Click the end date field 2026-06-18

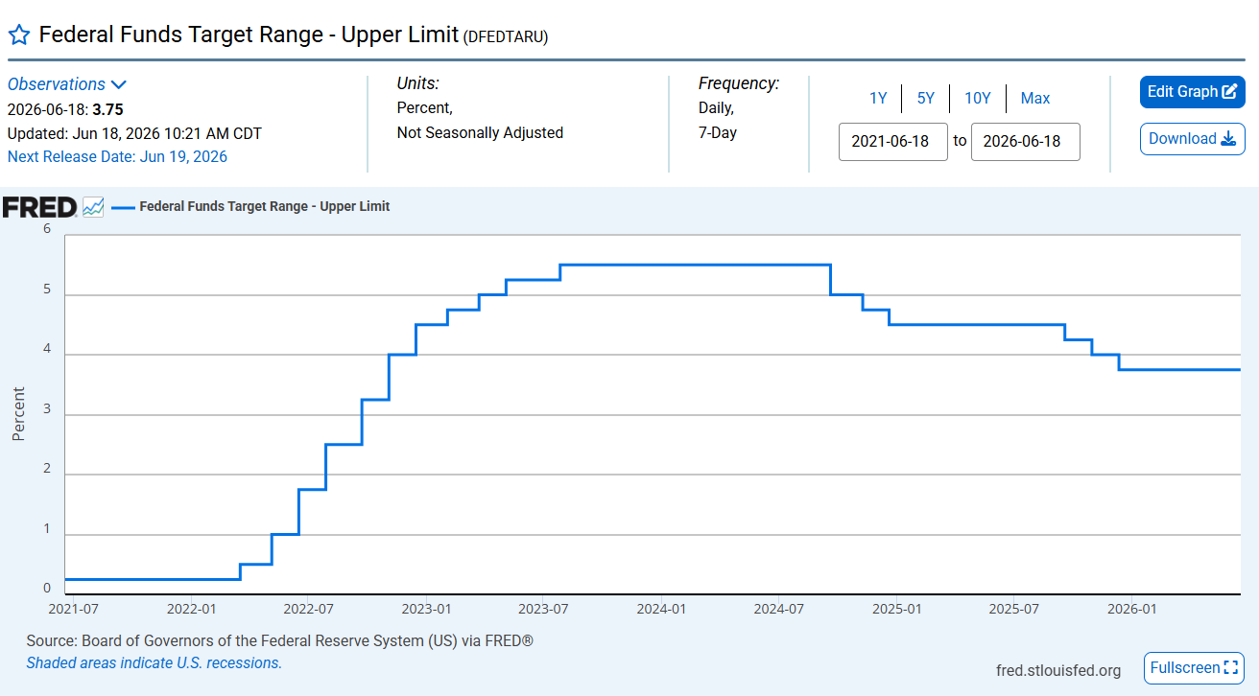[1026, 142]
